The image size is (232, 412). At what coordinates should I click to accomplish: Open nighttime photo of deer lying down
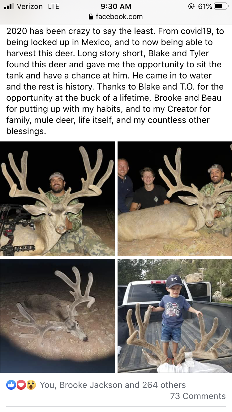[58, 316]
